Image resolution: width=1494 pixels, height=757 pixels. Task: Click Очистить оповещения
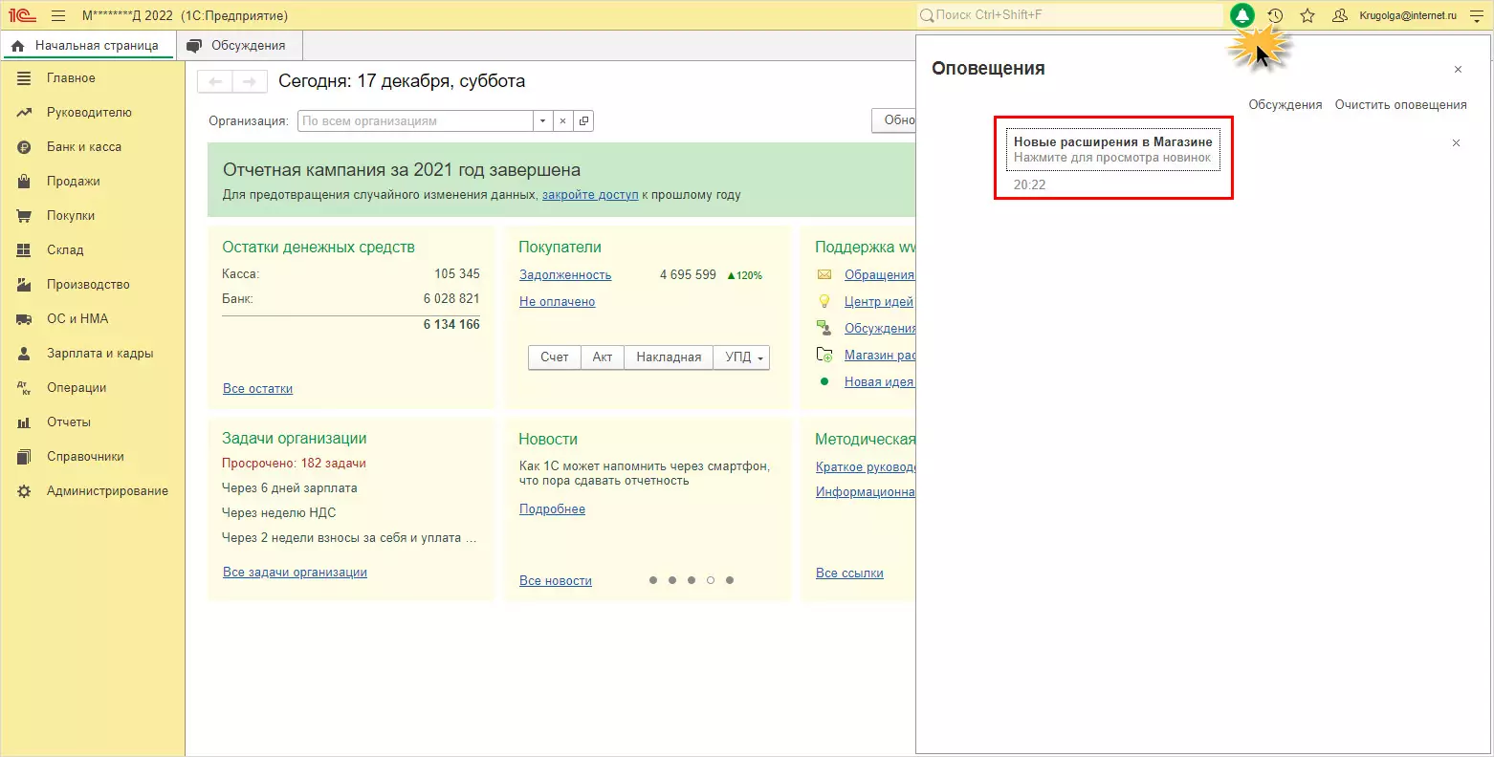click(1401, 105)
